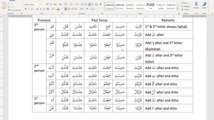Toggle Subscript formatting
Image resolution: width=214 pixels, height=120 pixels.
point(41,9)
